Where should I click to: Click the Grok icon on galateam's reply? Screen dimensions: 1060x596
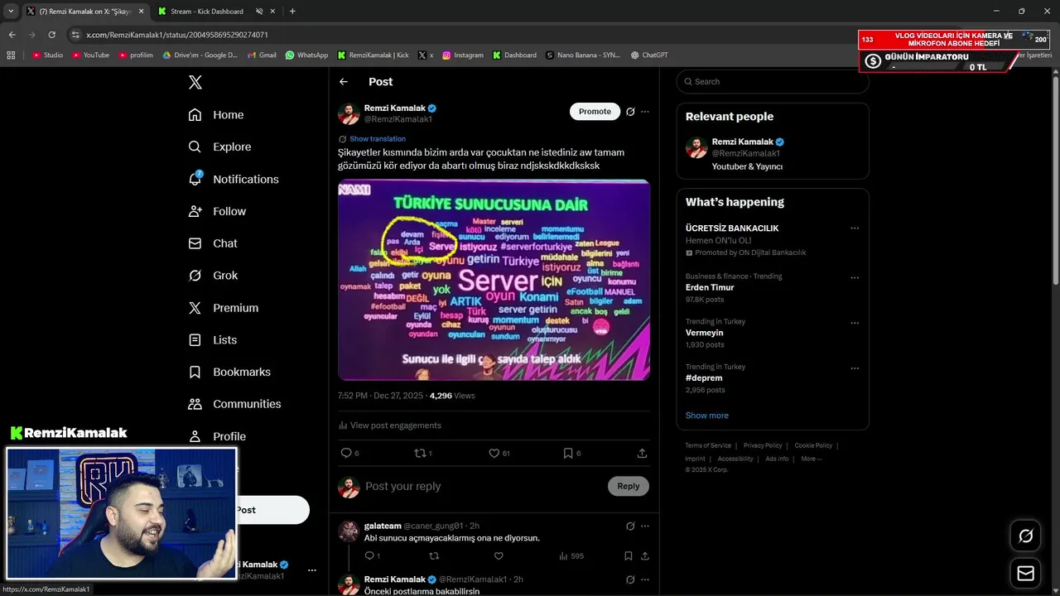[630, 526]
